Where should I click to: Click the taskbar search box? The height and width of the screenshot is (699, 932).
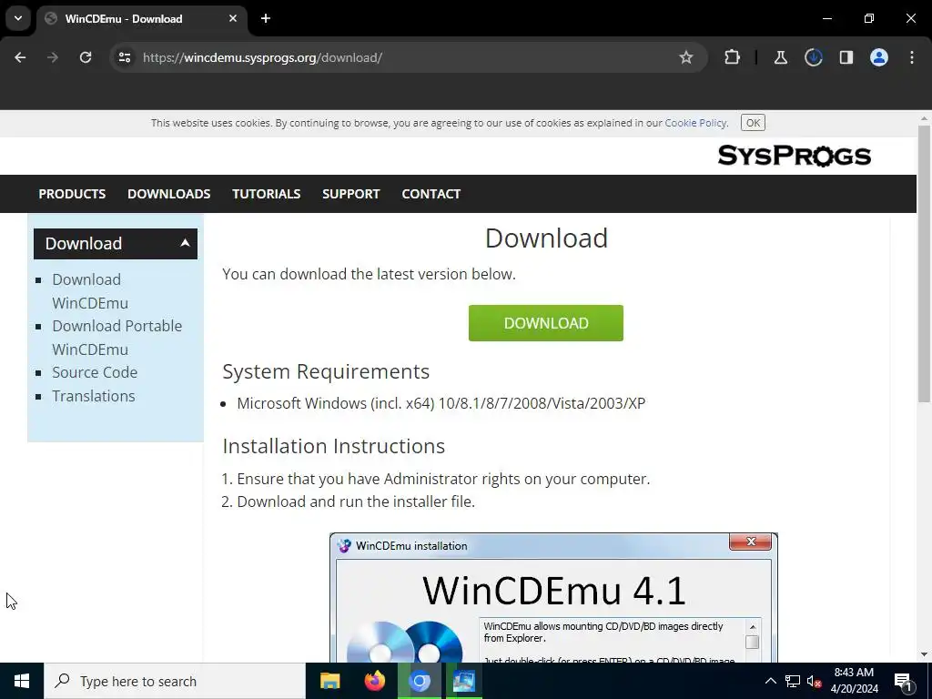(175, 681)
